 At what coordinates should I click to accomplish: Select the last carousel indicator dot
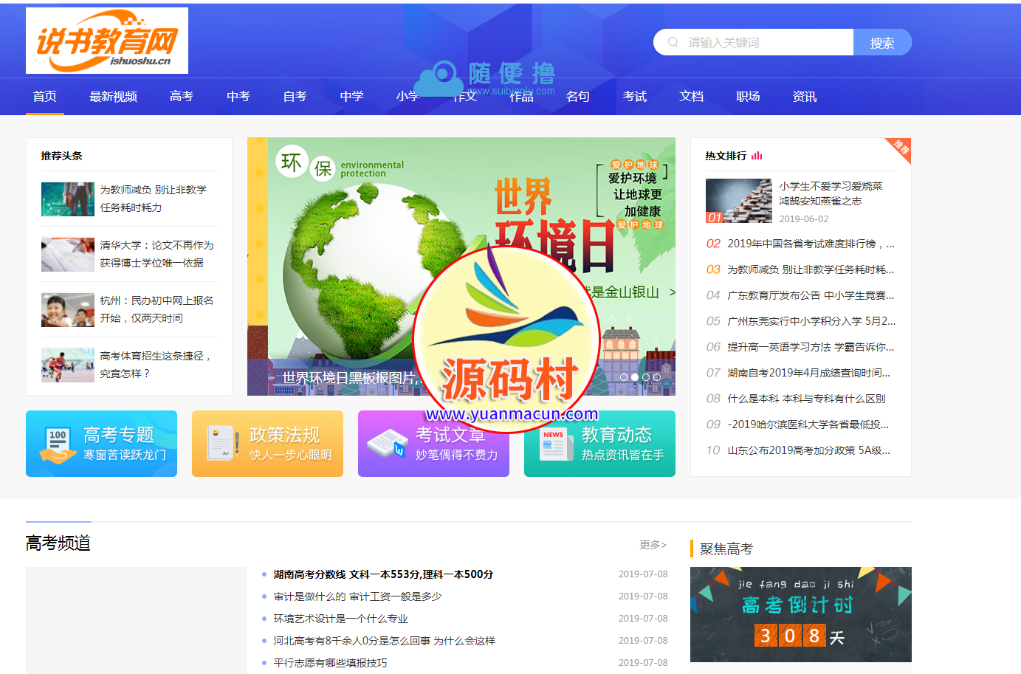[x=657, y=377]
